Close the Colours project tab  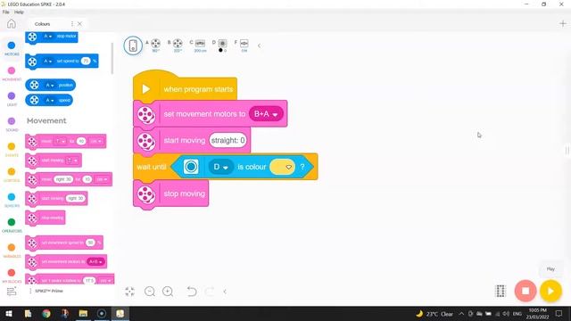coord(79,24)
